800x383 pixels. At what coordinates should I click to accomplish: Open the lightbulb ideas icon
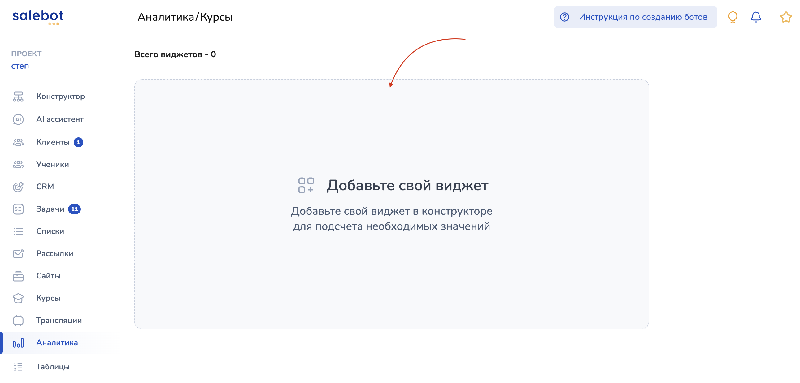tap(732, 17)
